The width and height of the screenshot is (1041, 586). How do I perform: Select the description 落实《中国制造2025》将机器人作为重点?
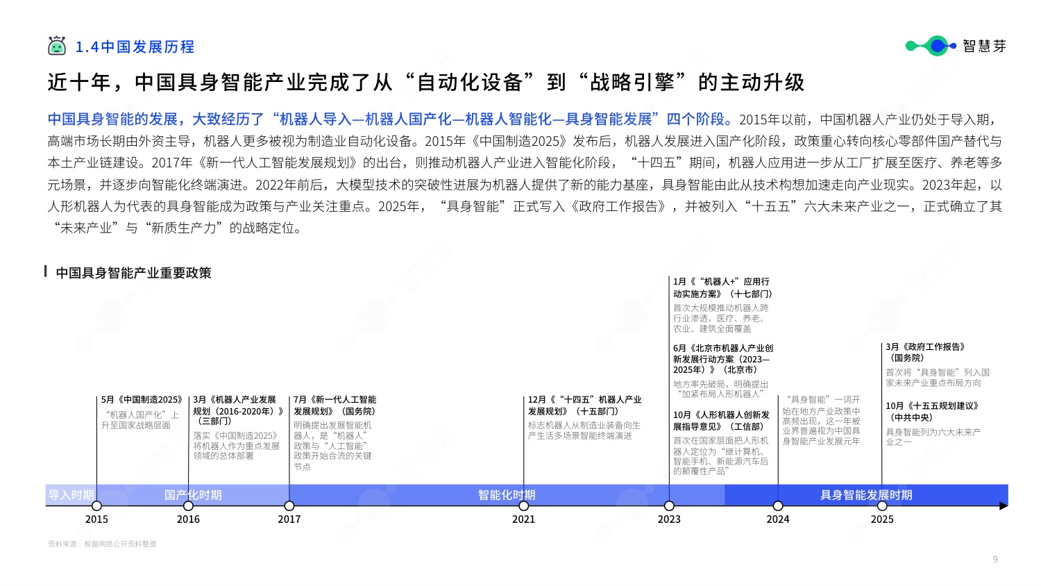click(x=237, y=446)
